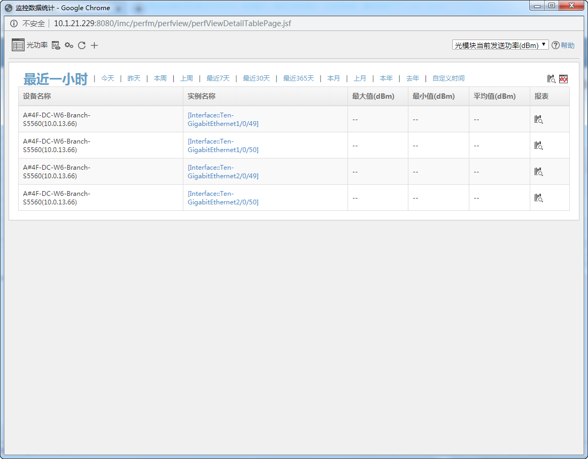The height and width of the screenshot is (459, 588).
Task: Click the 不安全 site info icon
Action: pyautogui.click(x=14, y=23)
